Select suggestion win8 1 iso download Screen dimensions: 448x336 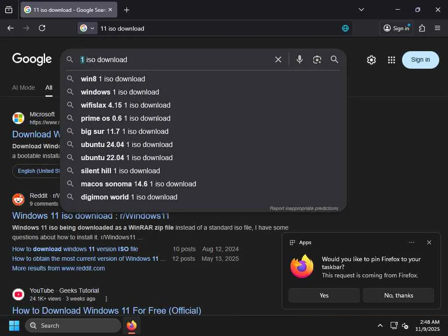[203, 79]
